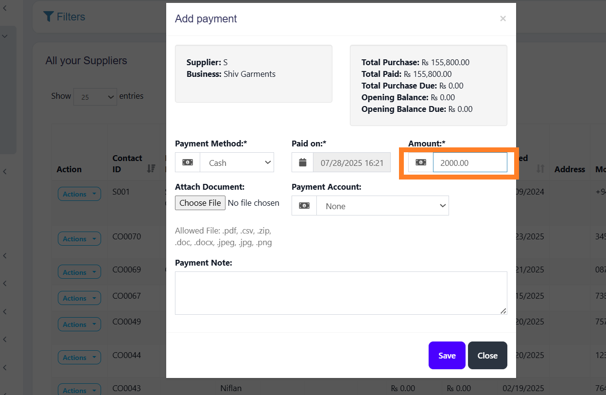Image resolution: width=606 pixels, height=395 pixels.
Task: Open Actions menu for contact CO0070
Action: [79, 239]
